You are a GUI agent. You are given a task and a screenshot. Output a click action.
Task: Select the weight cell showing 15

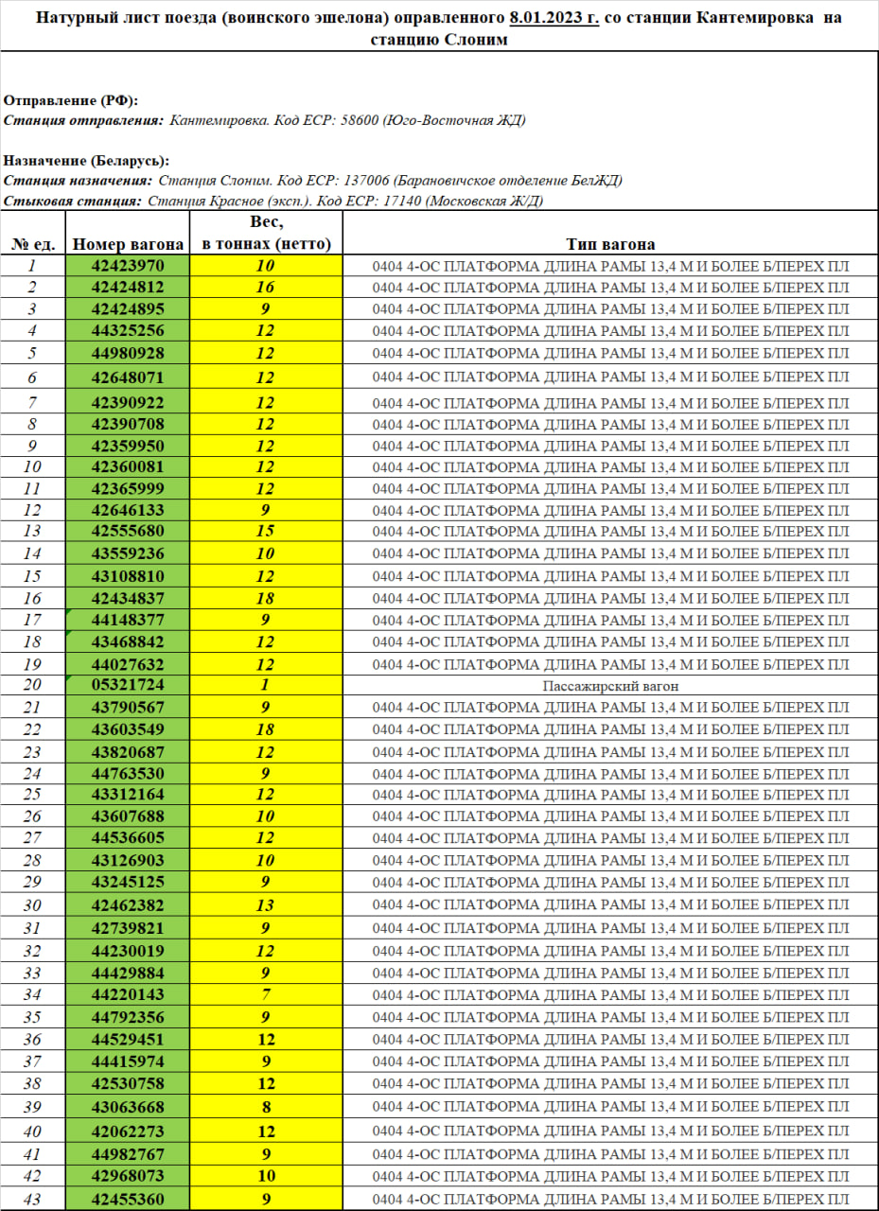tap(266, 531)
